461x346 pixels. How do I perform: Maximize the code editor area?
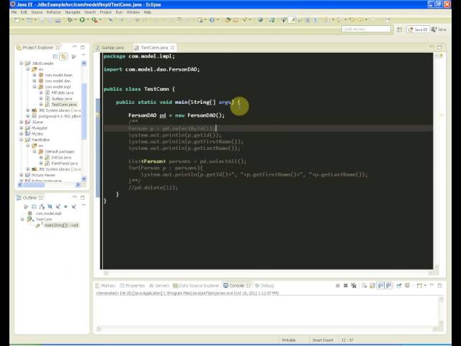(440, 48)
